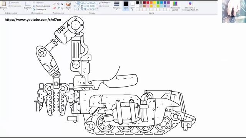The height and width of the screenshot is (138, 246).
Task: Activate the Color 2 (Цвет 2) box
Action: 132,6
